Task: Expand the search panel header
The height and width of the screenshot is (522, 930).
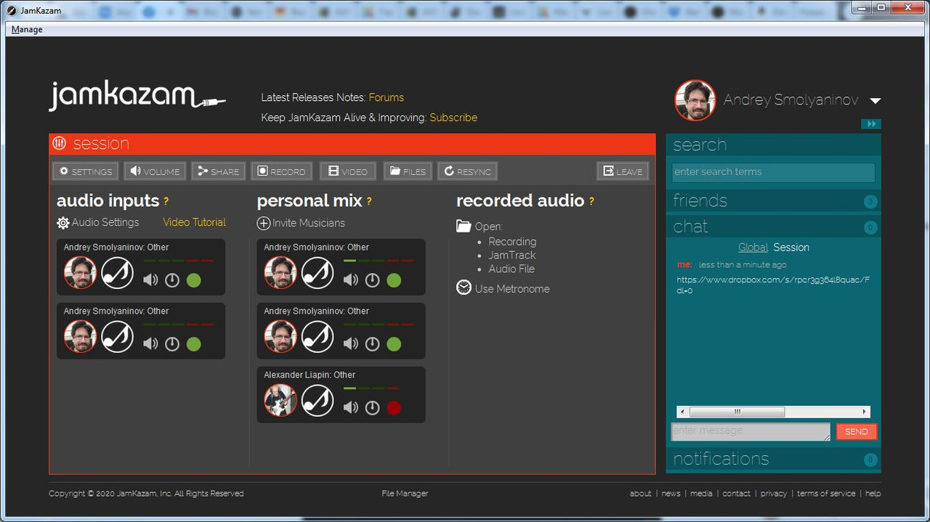Action: point(774,144)
